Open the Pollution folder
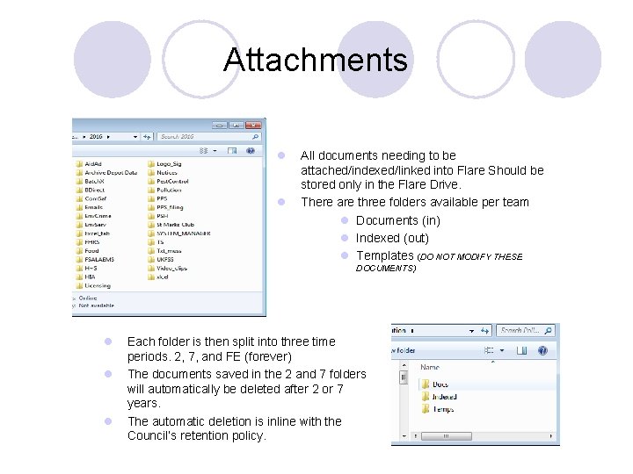 click(164, 190)
